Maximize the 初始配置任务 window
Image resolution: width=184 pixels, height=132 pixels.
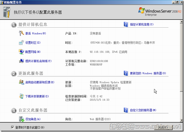[x=177, y=2]
